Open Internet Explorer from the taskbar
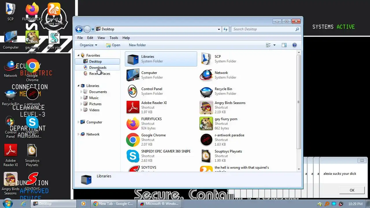 (x=23, y=204)
